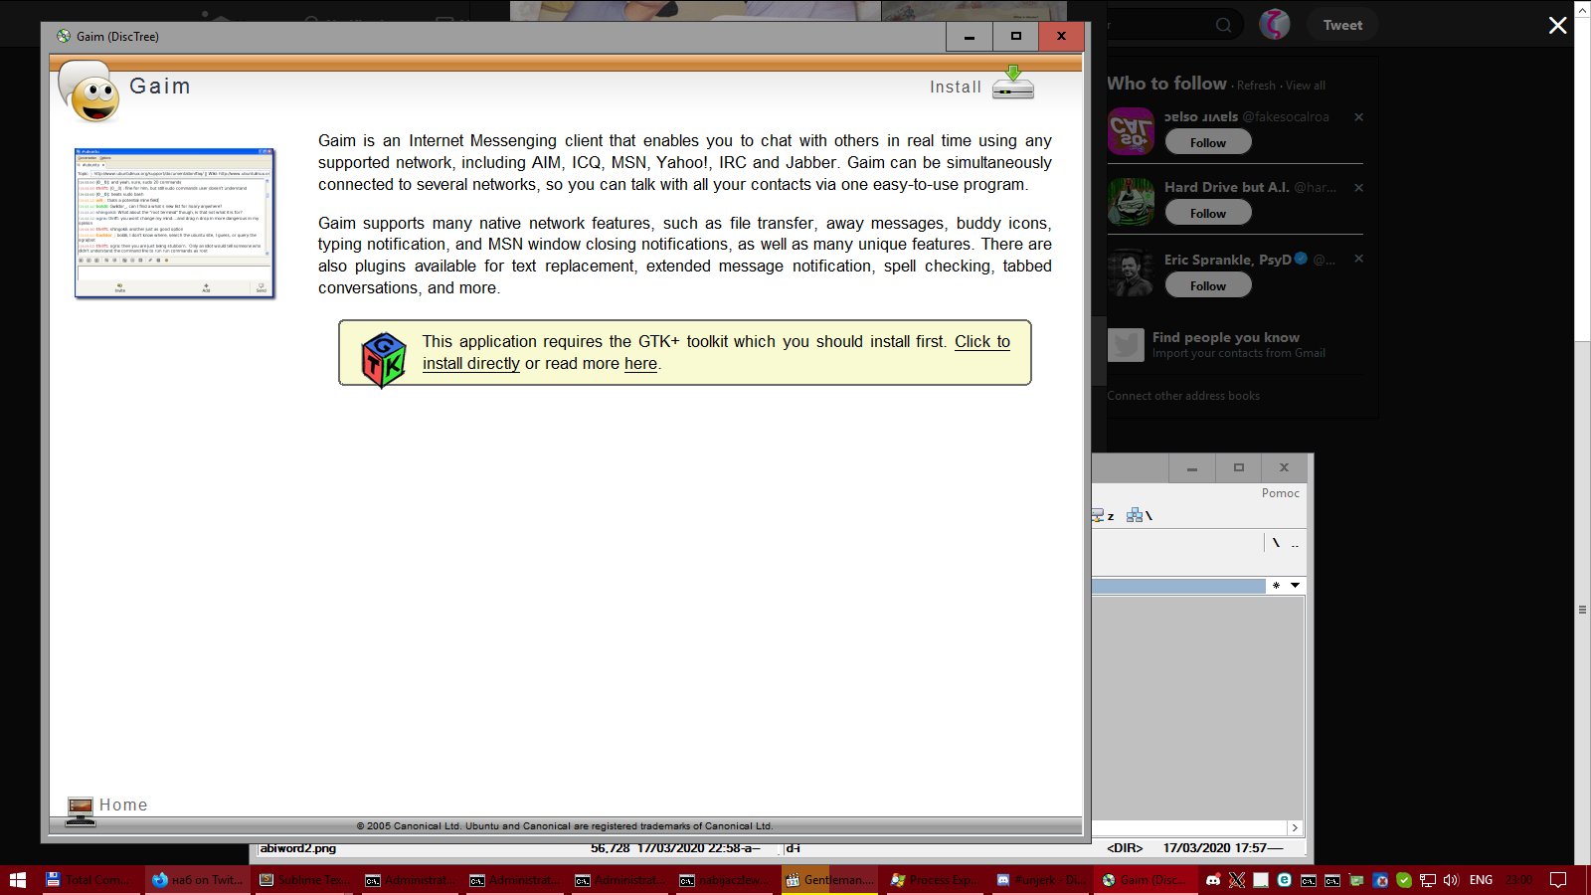Click the ENG language indicator
This screenshot has width=1591, height=895.
(x=1481, y=880)
